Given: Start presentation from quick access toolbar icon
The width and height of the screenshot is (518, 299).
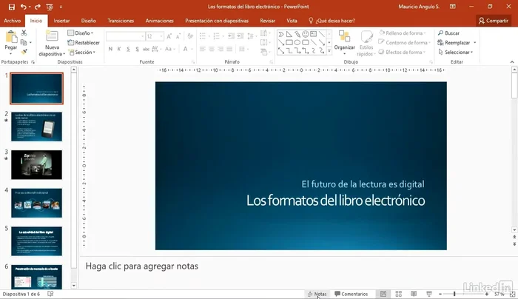Looking at the screenshot, I should tap(50, 7).
